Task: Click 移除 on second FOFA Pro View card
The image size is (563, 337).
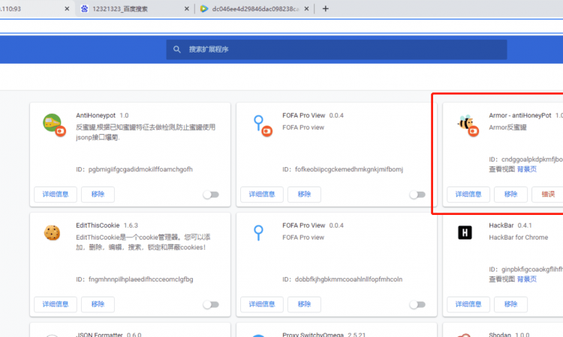Action: (304, 304)
